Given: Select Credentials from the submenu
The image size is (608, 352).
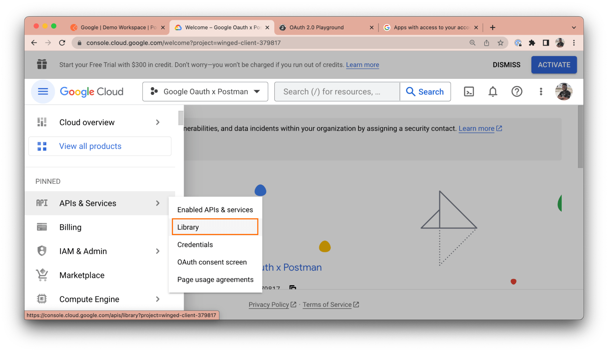Looking at the screenshot, I should [215, 244].
